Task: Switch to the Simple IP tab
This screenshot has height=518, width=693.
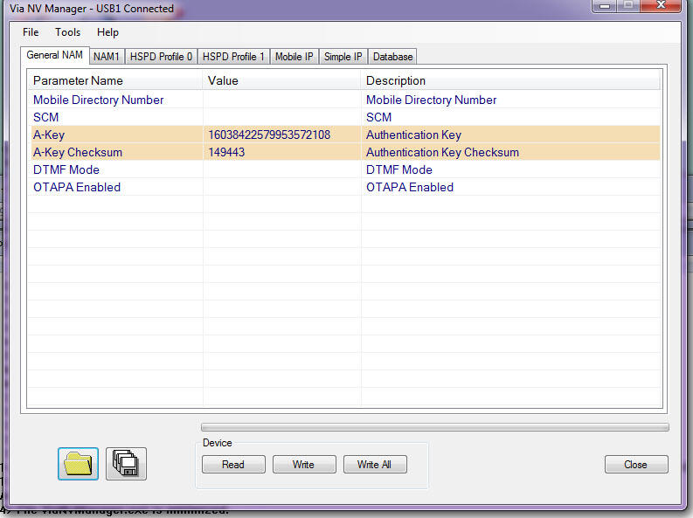Action: point(343,57)
